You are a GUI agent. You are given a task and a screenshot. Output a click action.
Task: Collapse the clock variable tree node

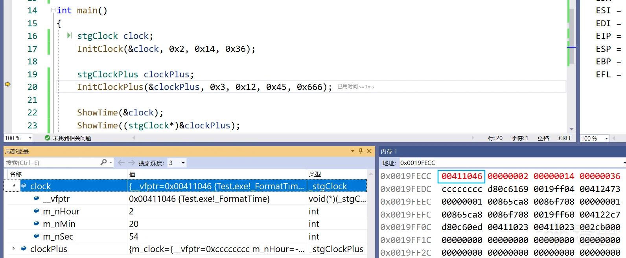pyautogui.click(x=14, y=185)
